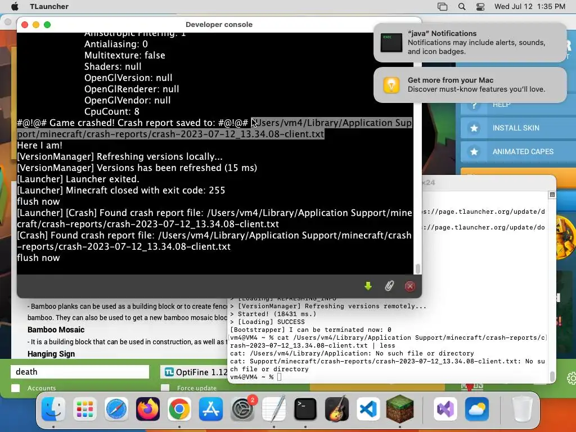Click the paperclip icon in Developer console
The image size is (576, 432).
point(389,286)
